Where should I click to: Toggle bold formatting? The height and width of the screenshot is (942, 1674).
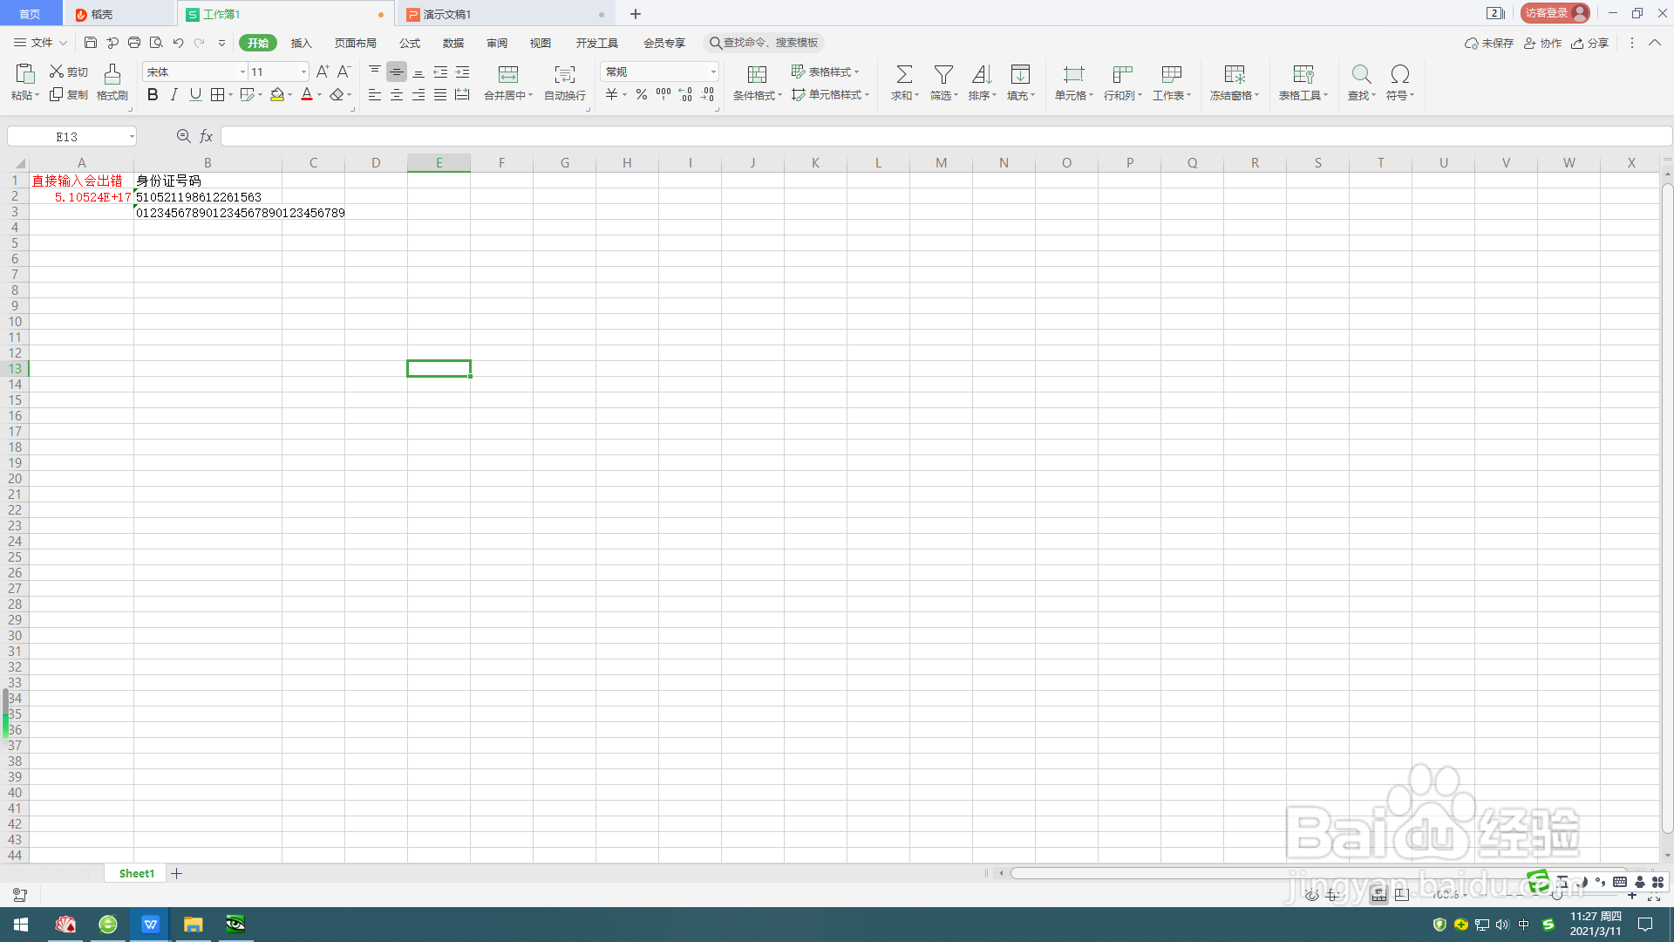tap(153, 95)
